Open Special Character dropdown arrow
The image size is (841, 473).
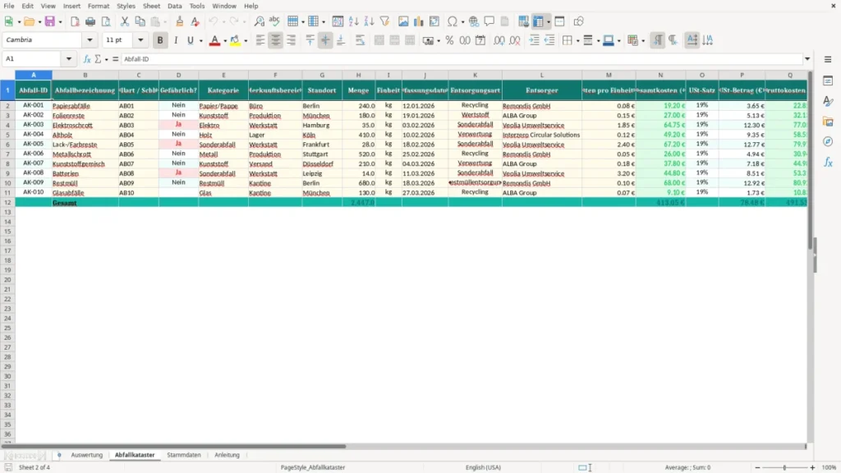coord(462,22)
